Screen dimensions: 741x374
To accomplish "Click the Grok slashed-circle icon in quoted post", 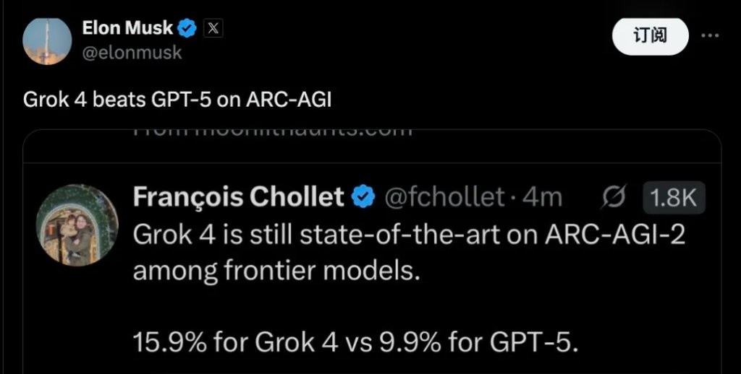I will point(614,197).
